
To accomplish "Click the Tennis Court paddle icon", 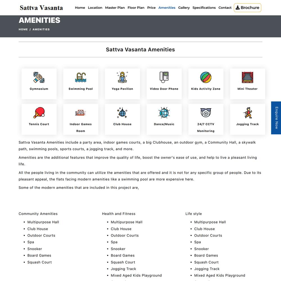I will click(39, 113).
